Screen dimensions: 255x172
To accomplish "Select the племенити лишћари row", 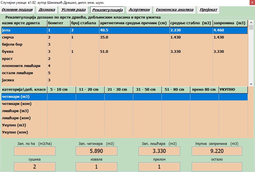I will point(125,66).
